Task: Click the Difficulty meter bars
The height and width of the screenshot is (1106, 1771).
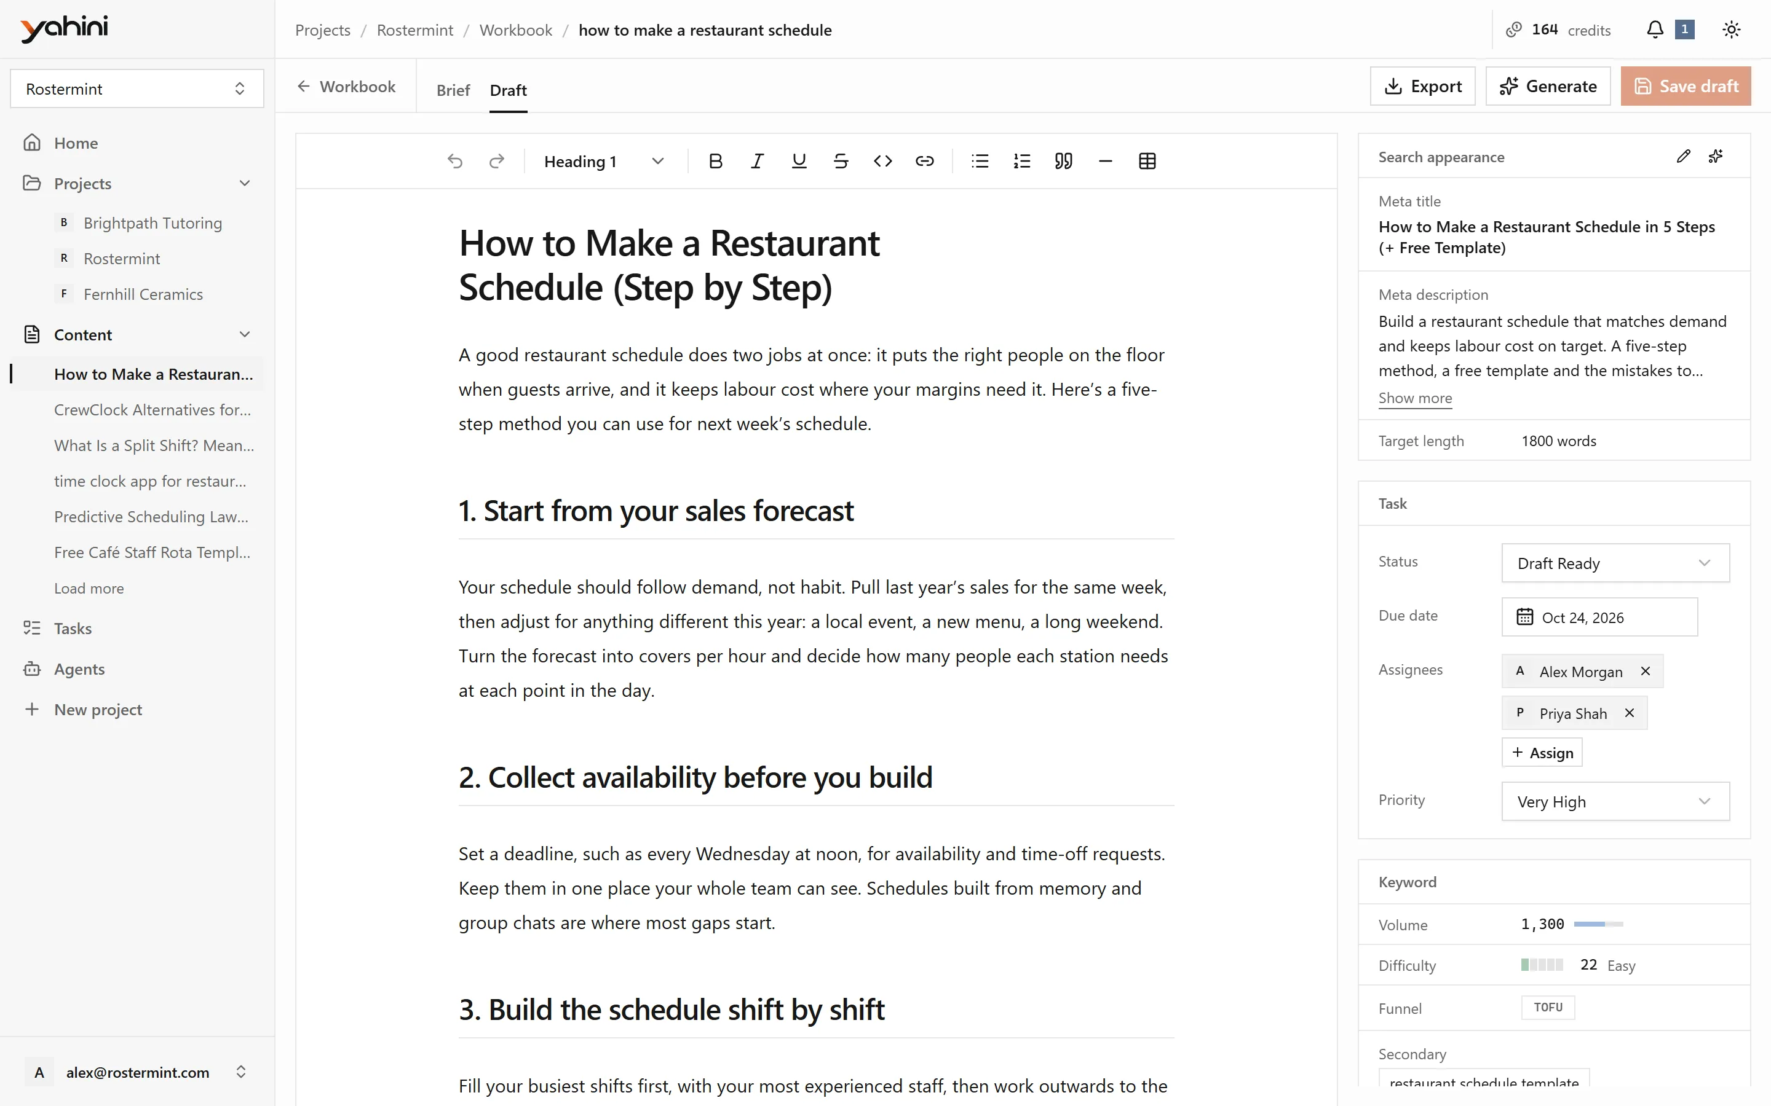Action: tap(1541, 964)
